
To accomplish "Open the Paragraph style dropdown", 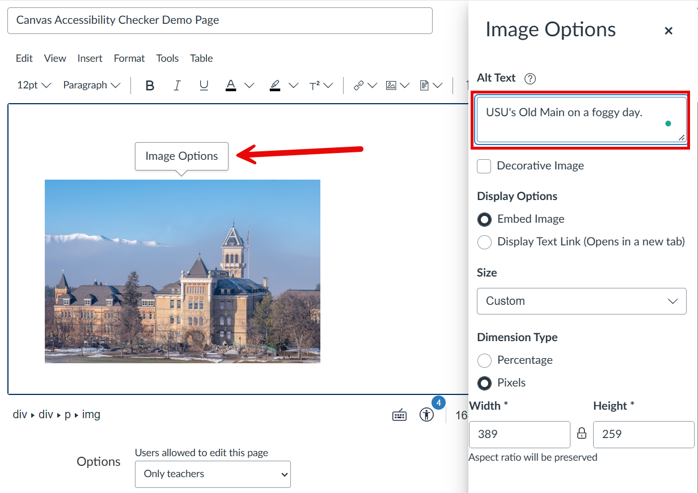I will pos(92,86).
